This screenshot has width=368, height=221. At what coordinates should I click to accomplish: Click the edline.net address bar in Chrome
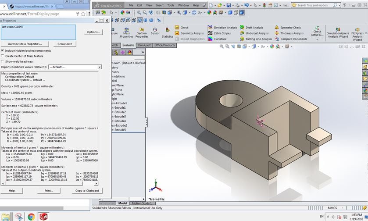pos(38,14)
